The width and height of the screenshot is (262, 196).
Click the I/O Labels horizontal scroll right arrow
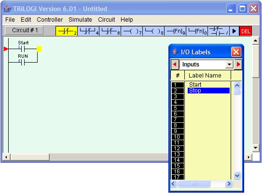229,184
